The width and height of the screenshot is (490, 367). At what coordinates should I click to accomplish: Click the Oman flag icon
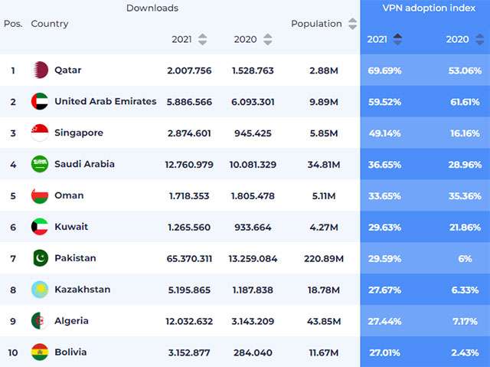[40, 195]
